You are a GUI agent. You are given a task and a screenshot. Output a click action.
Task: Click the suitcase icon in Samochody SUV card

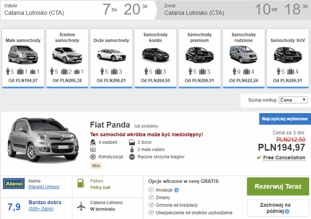291,71
